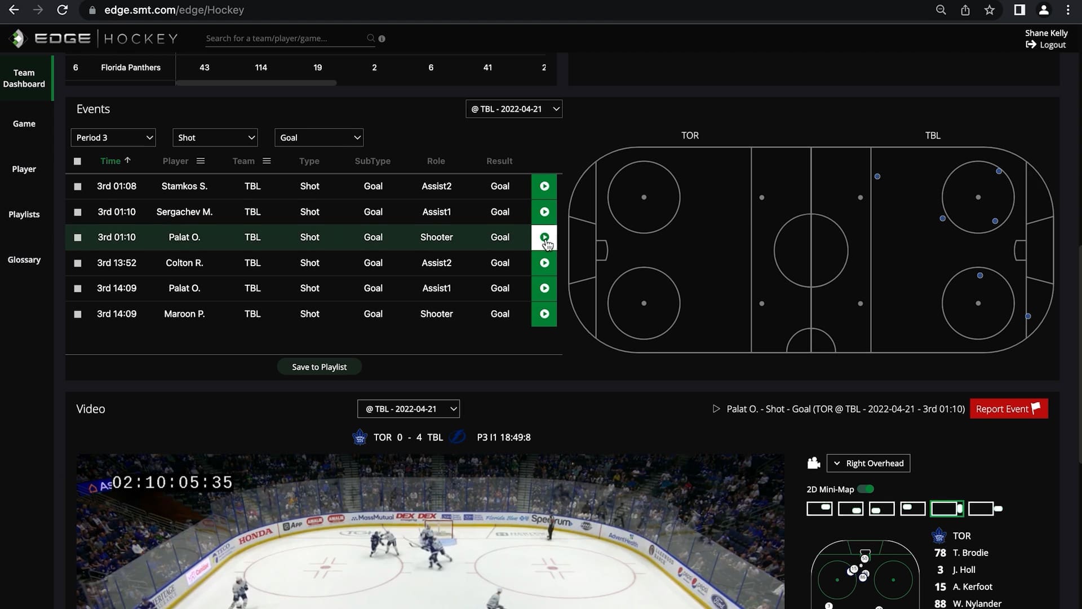Reload the page with the refresh icon
This screenshot has height=609, width=1082.
pos(63,10)
